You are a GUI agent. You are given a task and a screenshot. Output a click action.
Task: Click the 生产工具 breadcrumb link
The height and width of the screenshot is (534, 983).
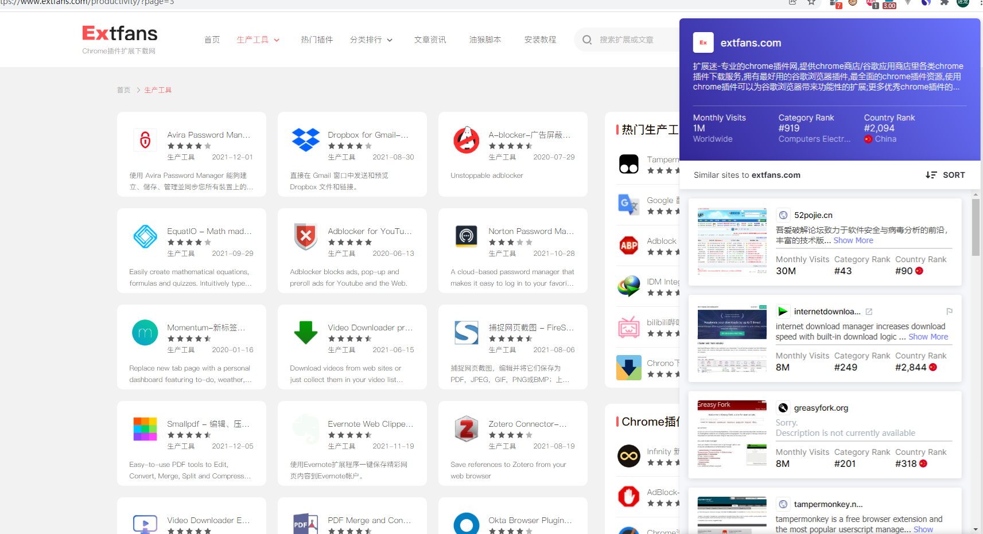(x=158, y=90)
